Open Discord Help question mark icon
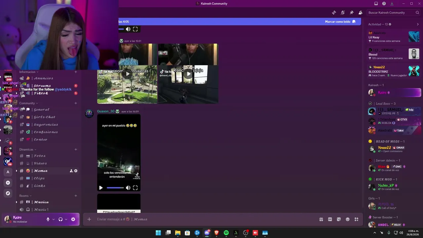The height and width of the screenshot is (238, 423). click(x=384, y=4)
